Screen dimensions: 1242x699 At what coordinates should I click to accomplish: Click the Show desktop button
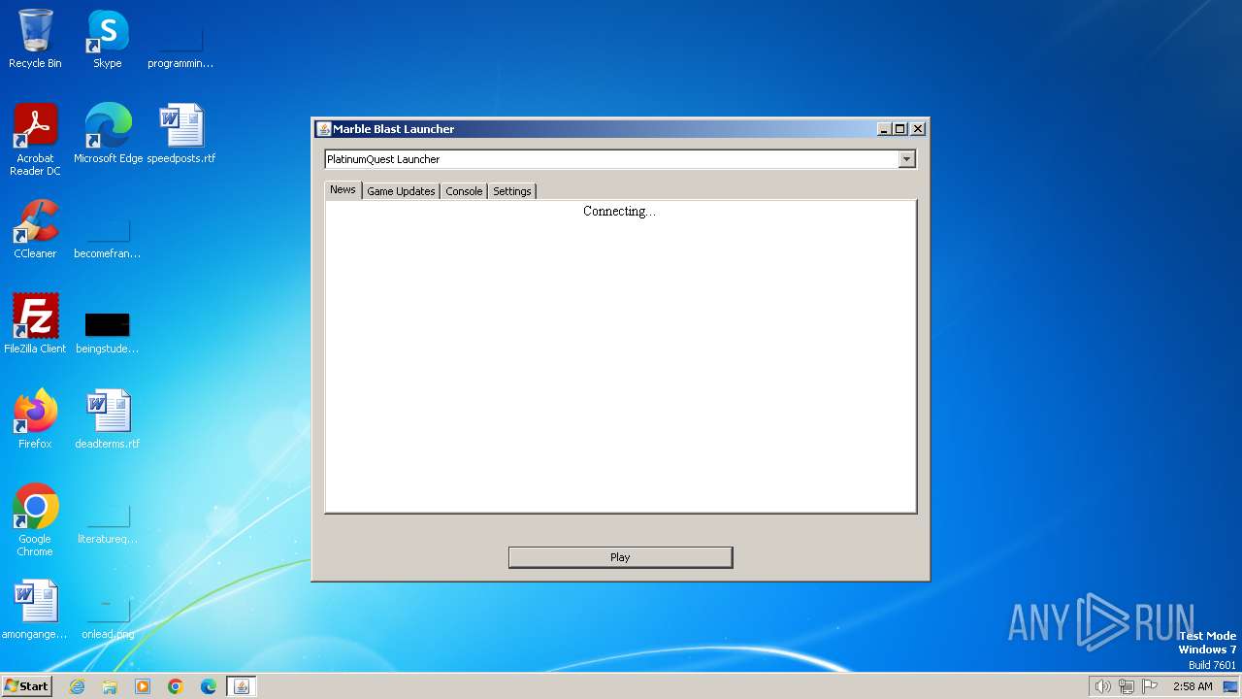click(x=1230, y=686)
